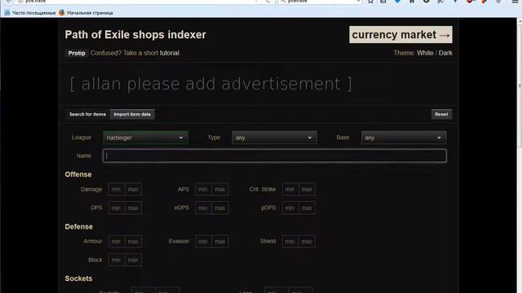Screen dimensions: 522x293
Task: Click the DPS max field
Action: (133, 208)
